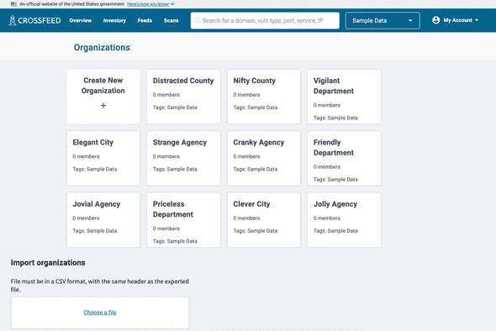This screenshot has width=496, height=331.
Task: Expand the Sample Data dropdown arrow
Action: 410,20
